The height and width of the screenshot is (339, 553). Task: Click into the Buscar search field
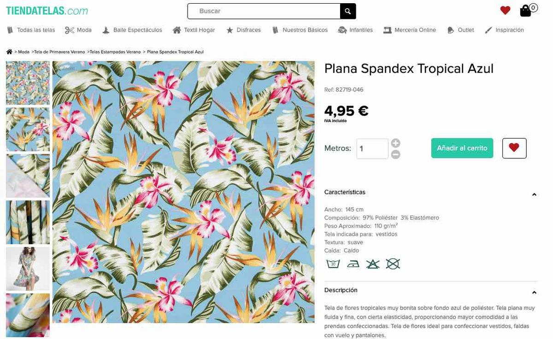(265, 12)
